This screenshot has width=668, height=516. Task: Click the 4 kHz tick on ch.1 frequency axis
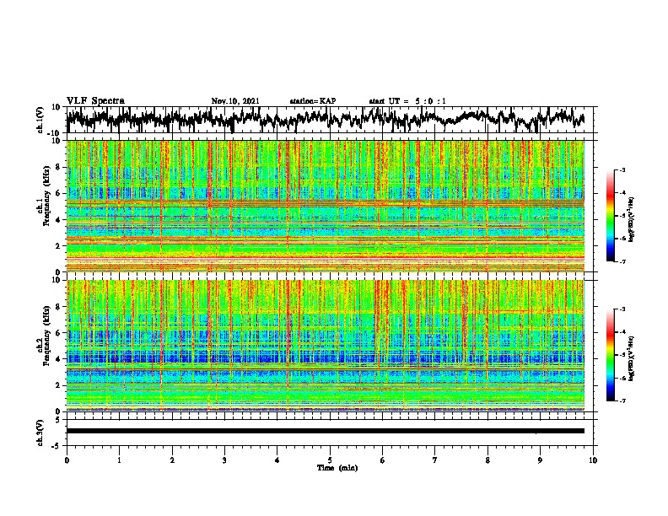[58, 220]
